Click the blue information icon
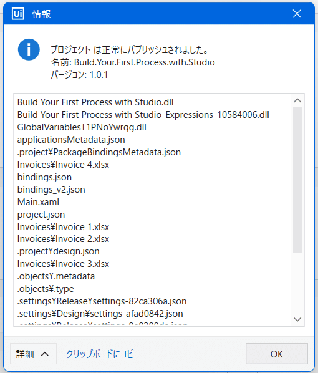This screenshot has height=373, width=318. [29, 49]
